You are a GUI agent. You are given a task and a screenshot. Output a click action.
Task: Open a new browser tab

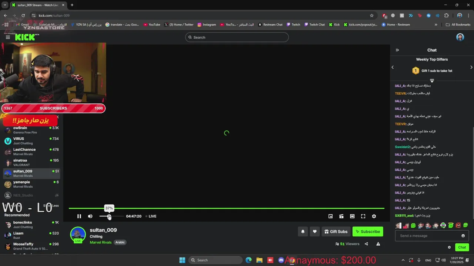[x=72, y=5]
